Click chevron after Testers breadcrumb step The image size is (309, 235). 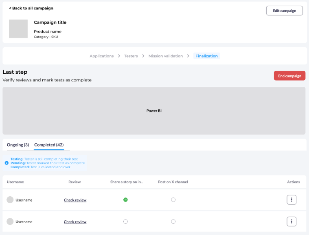(x=143, y=56)
